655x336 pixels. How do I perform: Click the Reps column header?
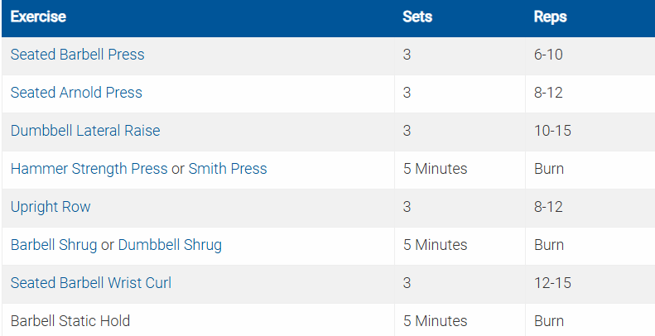pos(551,17)
